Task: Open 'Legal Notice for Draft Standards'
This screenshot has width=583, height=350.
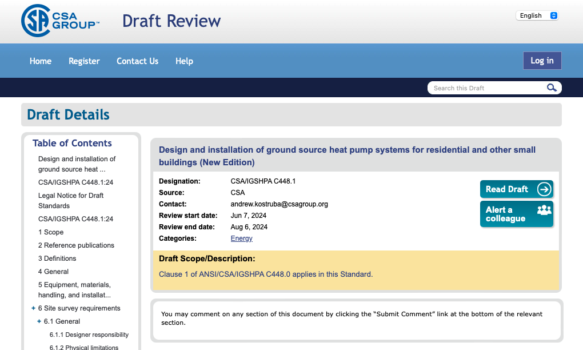Action: (x=71, y=201)
